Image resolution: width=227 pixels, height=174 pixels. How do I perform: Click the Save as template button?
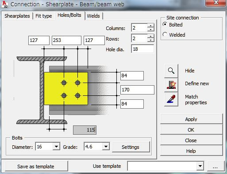36,166
